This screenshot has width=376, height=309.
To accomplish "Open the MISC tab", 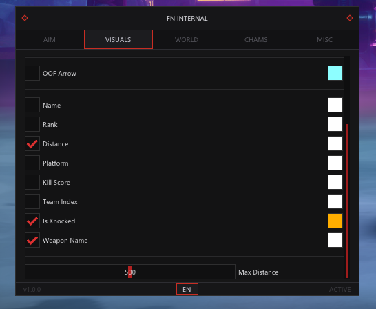I will 324,39.
